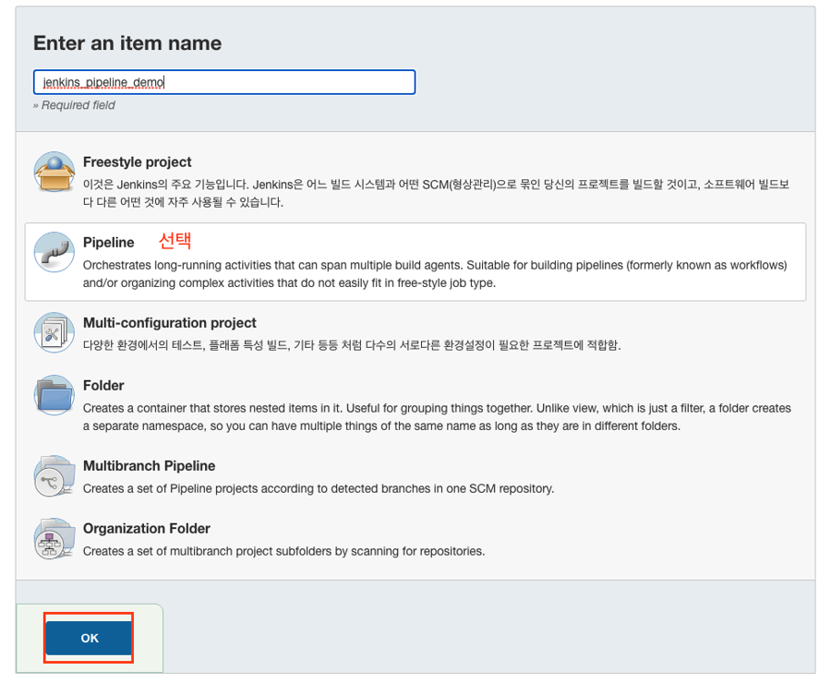Choose the Pipeline title label
Image resolution: width=831 pixels, height=683 pixels.
pyautogui.click(x=109, y=242)
